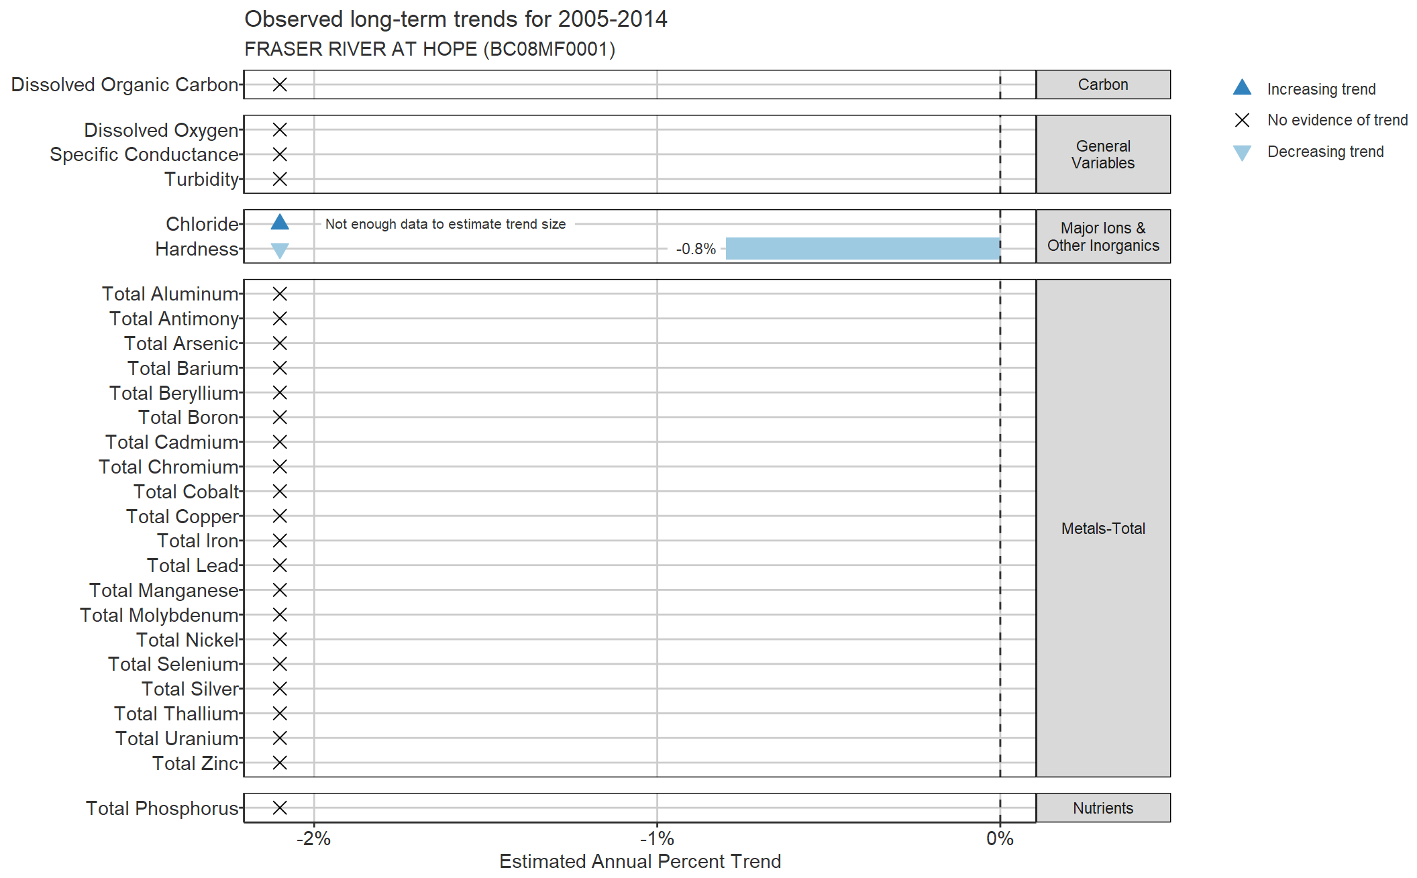Click the X marker for Total Silver
1417x878 pixels.
click(280, 689)
